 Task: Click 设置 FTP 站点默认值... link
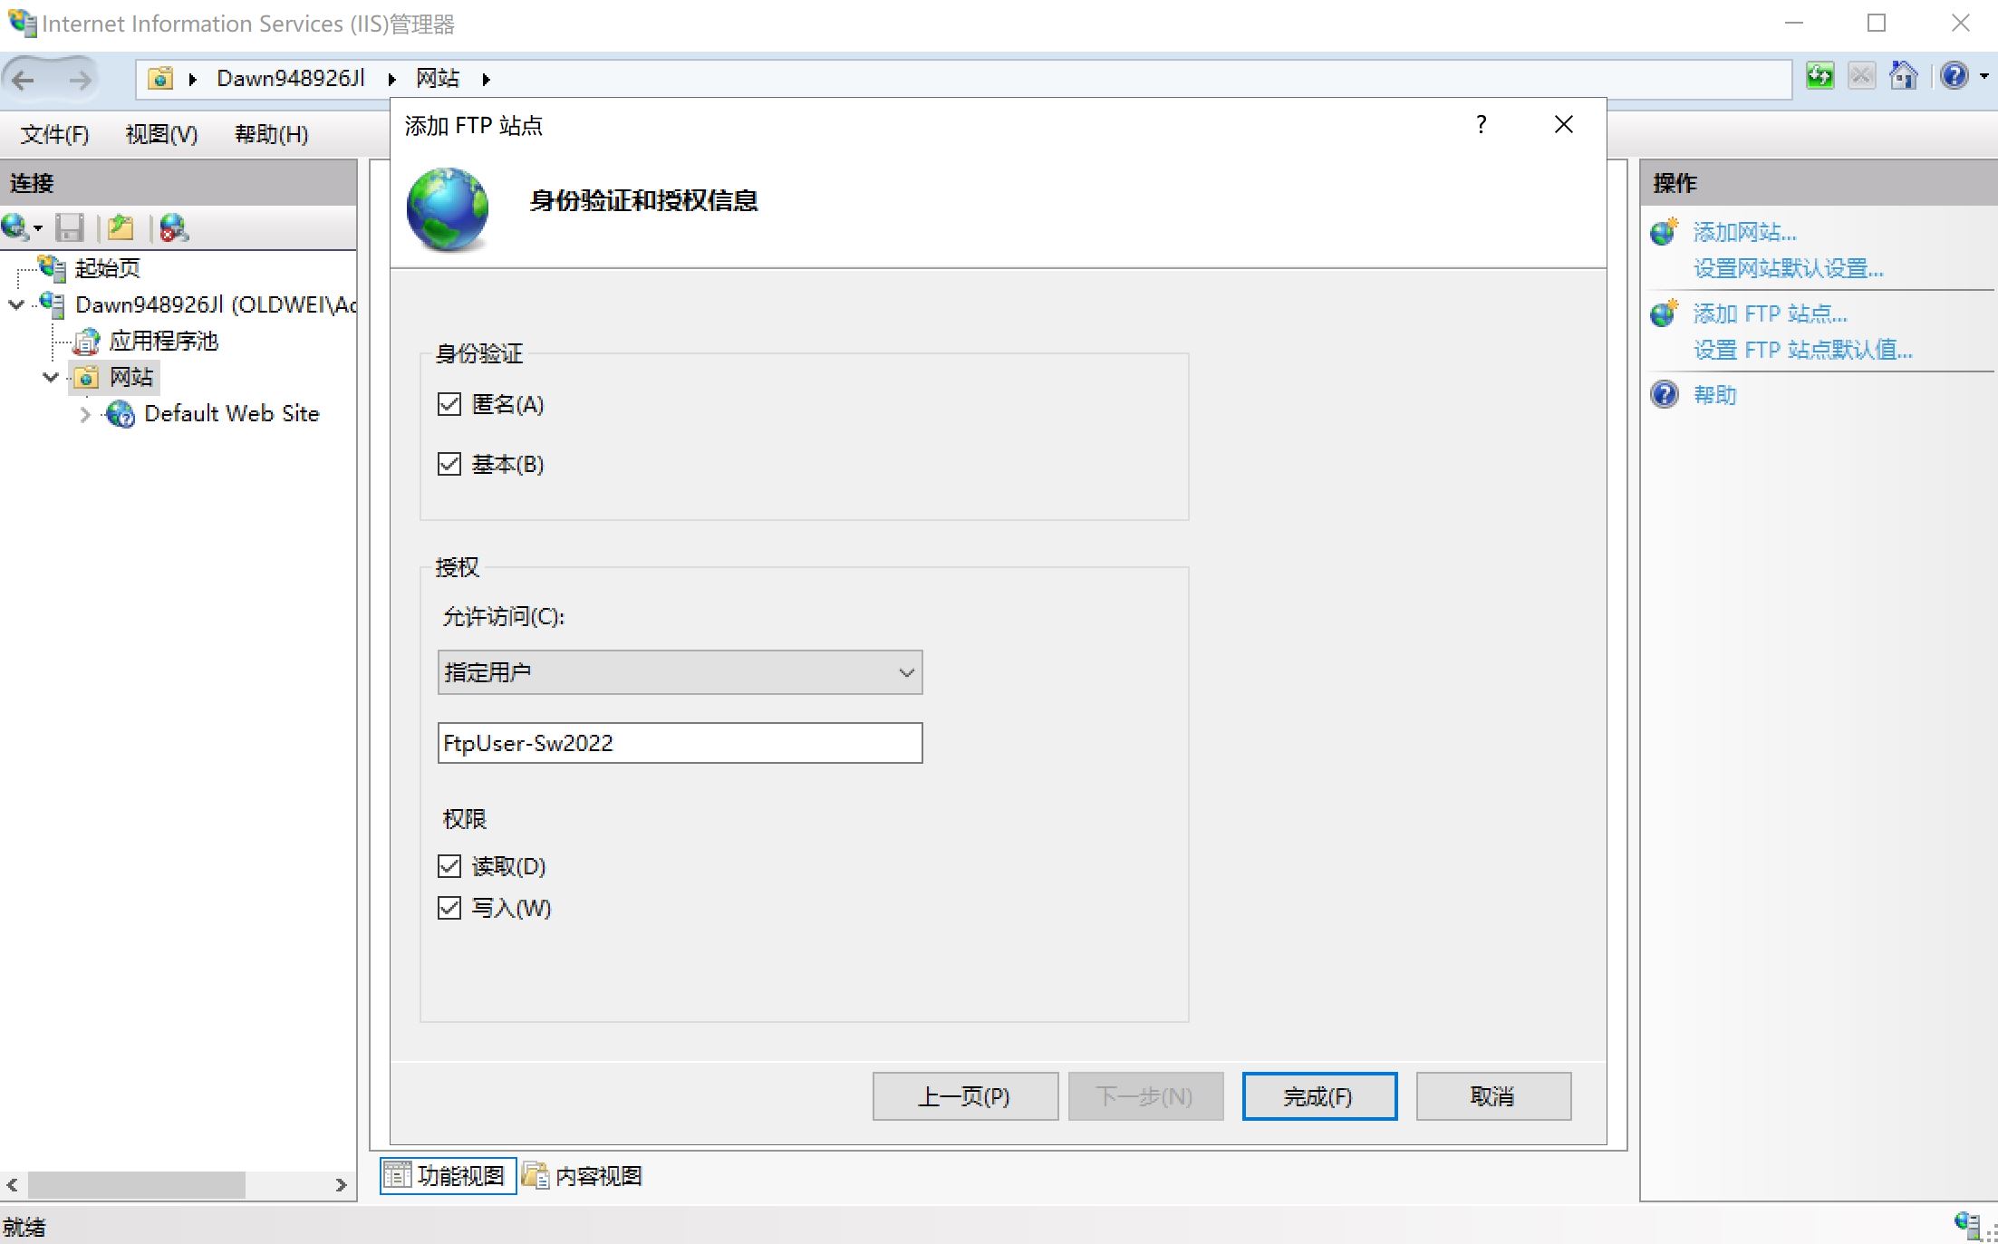[x=1803, y=351]
